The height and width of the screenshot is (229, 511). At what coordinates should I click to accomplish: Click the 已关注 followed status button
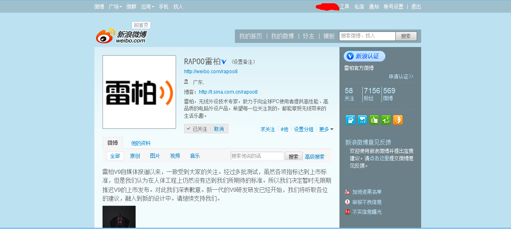(197, 129)
